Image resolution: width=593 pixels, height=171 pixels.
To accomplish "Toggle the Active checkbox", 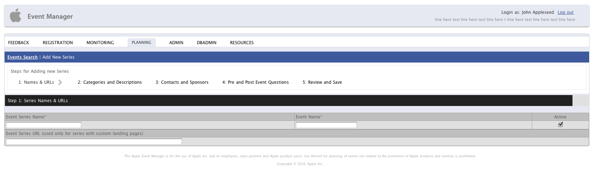I will click(560, 124).
